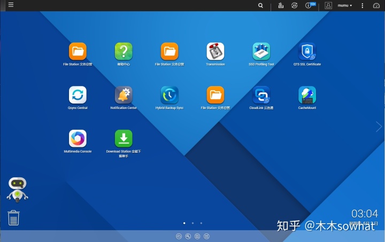This screenshot has width=385, height=242.
Task: Open the main hamburger menu
Action: click(x=11, y=5)
